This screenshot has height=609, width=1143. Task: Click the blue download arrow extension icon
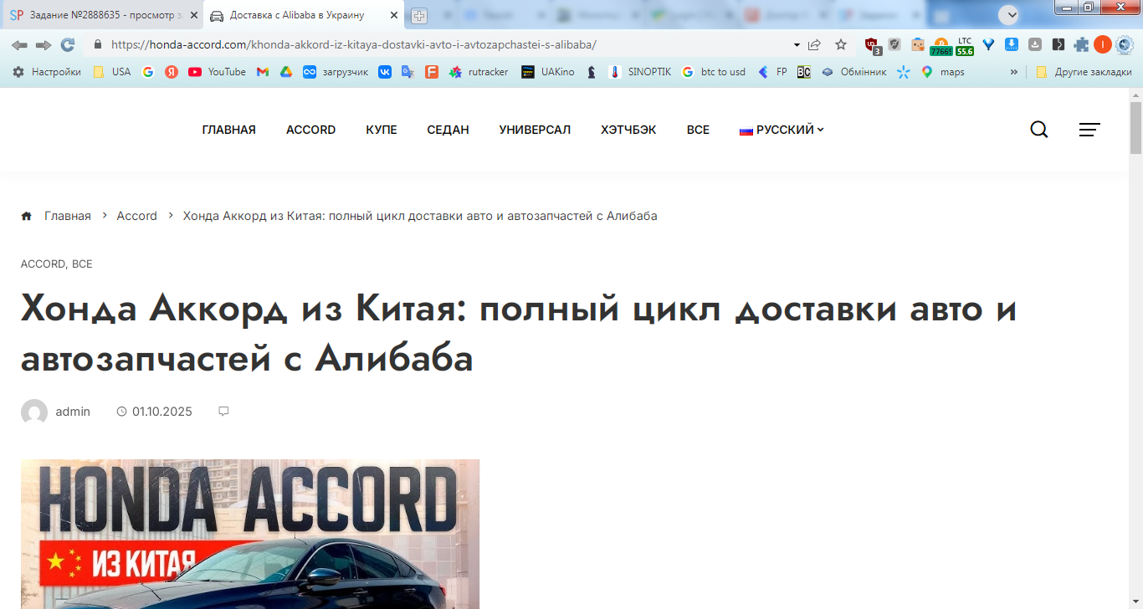1012,45
